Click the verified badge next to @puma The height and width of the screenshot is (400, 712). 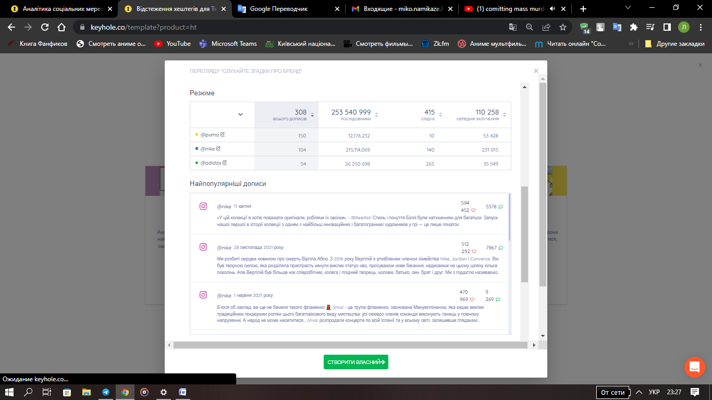coord(223,134)
